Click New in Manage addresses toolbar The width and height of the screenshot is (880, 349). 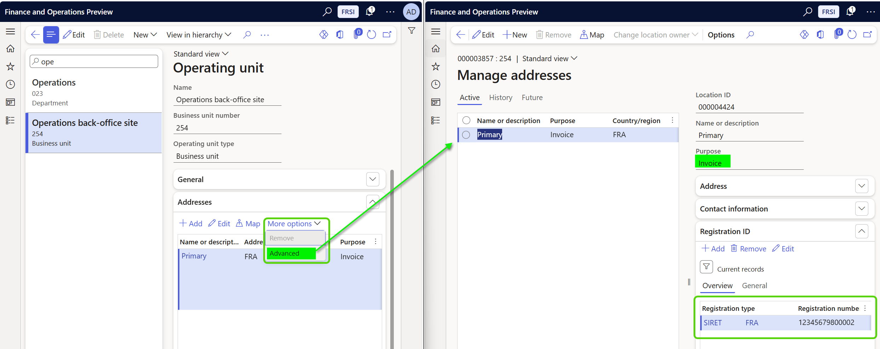coord(515,35)
